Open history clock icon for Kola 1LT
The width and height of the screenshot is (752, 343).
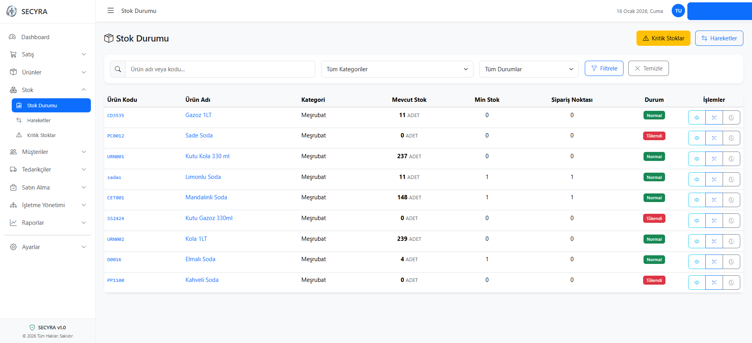(731, 241)
